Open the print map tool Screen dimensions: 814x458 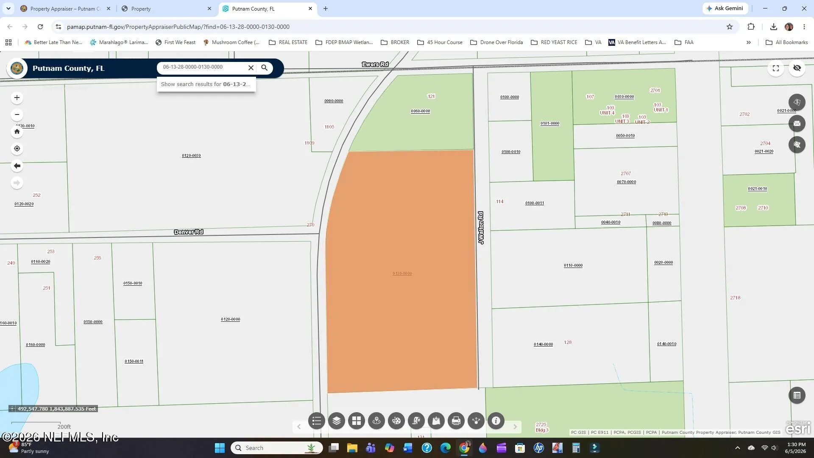click(456, 421)
